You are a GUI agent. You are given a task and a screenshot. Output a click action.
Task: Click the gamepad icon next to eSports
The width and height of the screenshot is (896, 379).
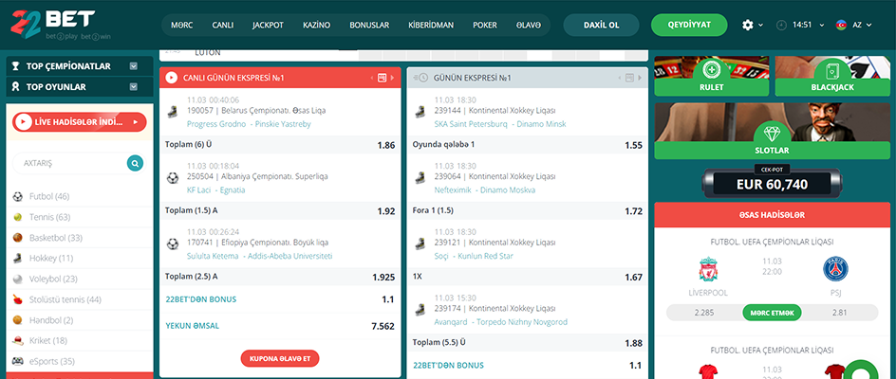tap(18, 361)
